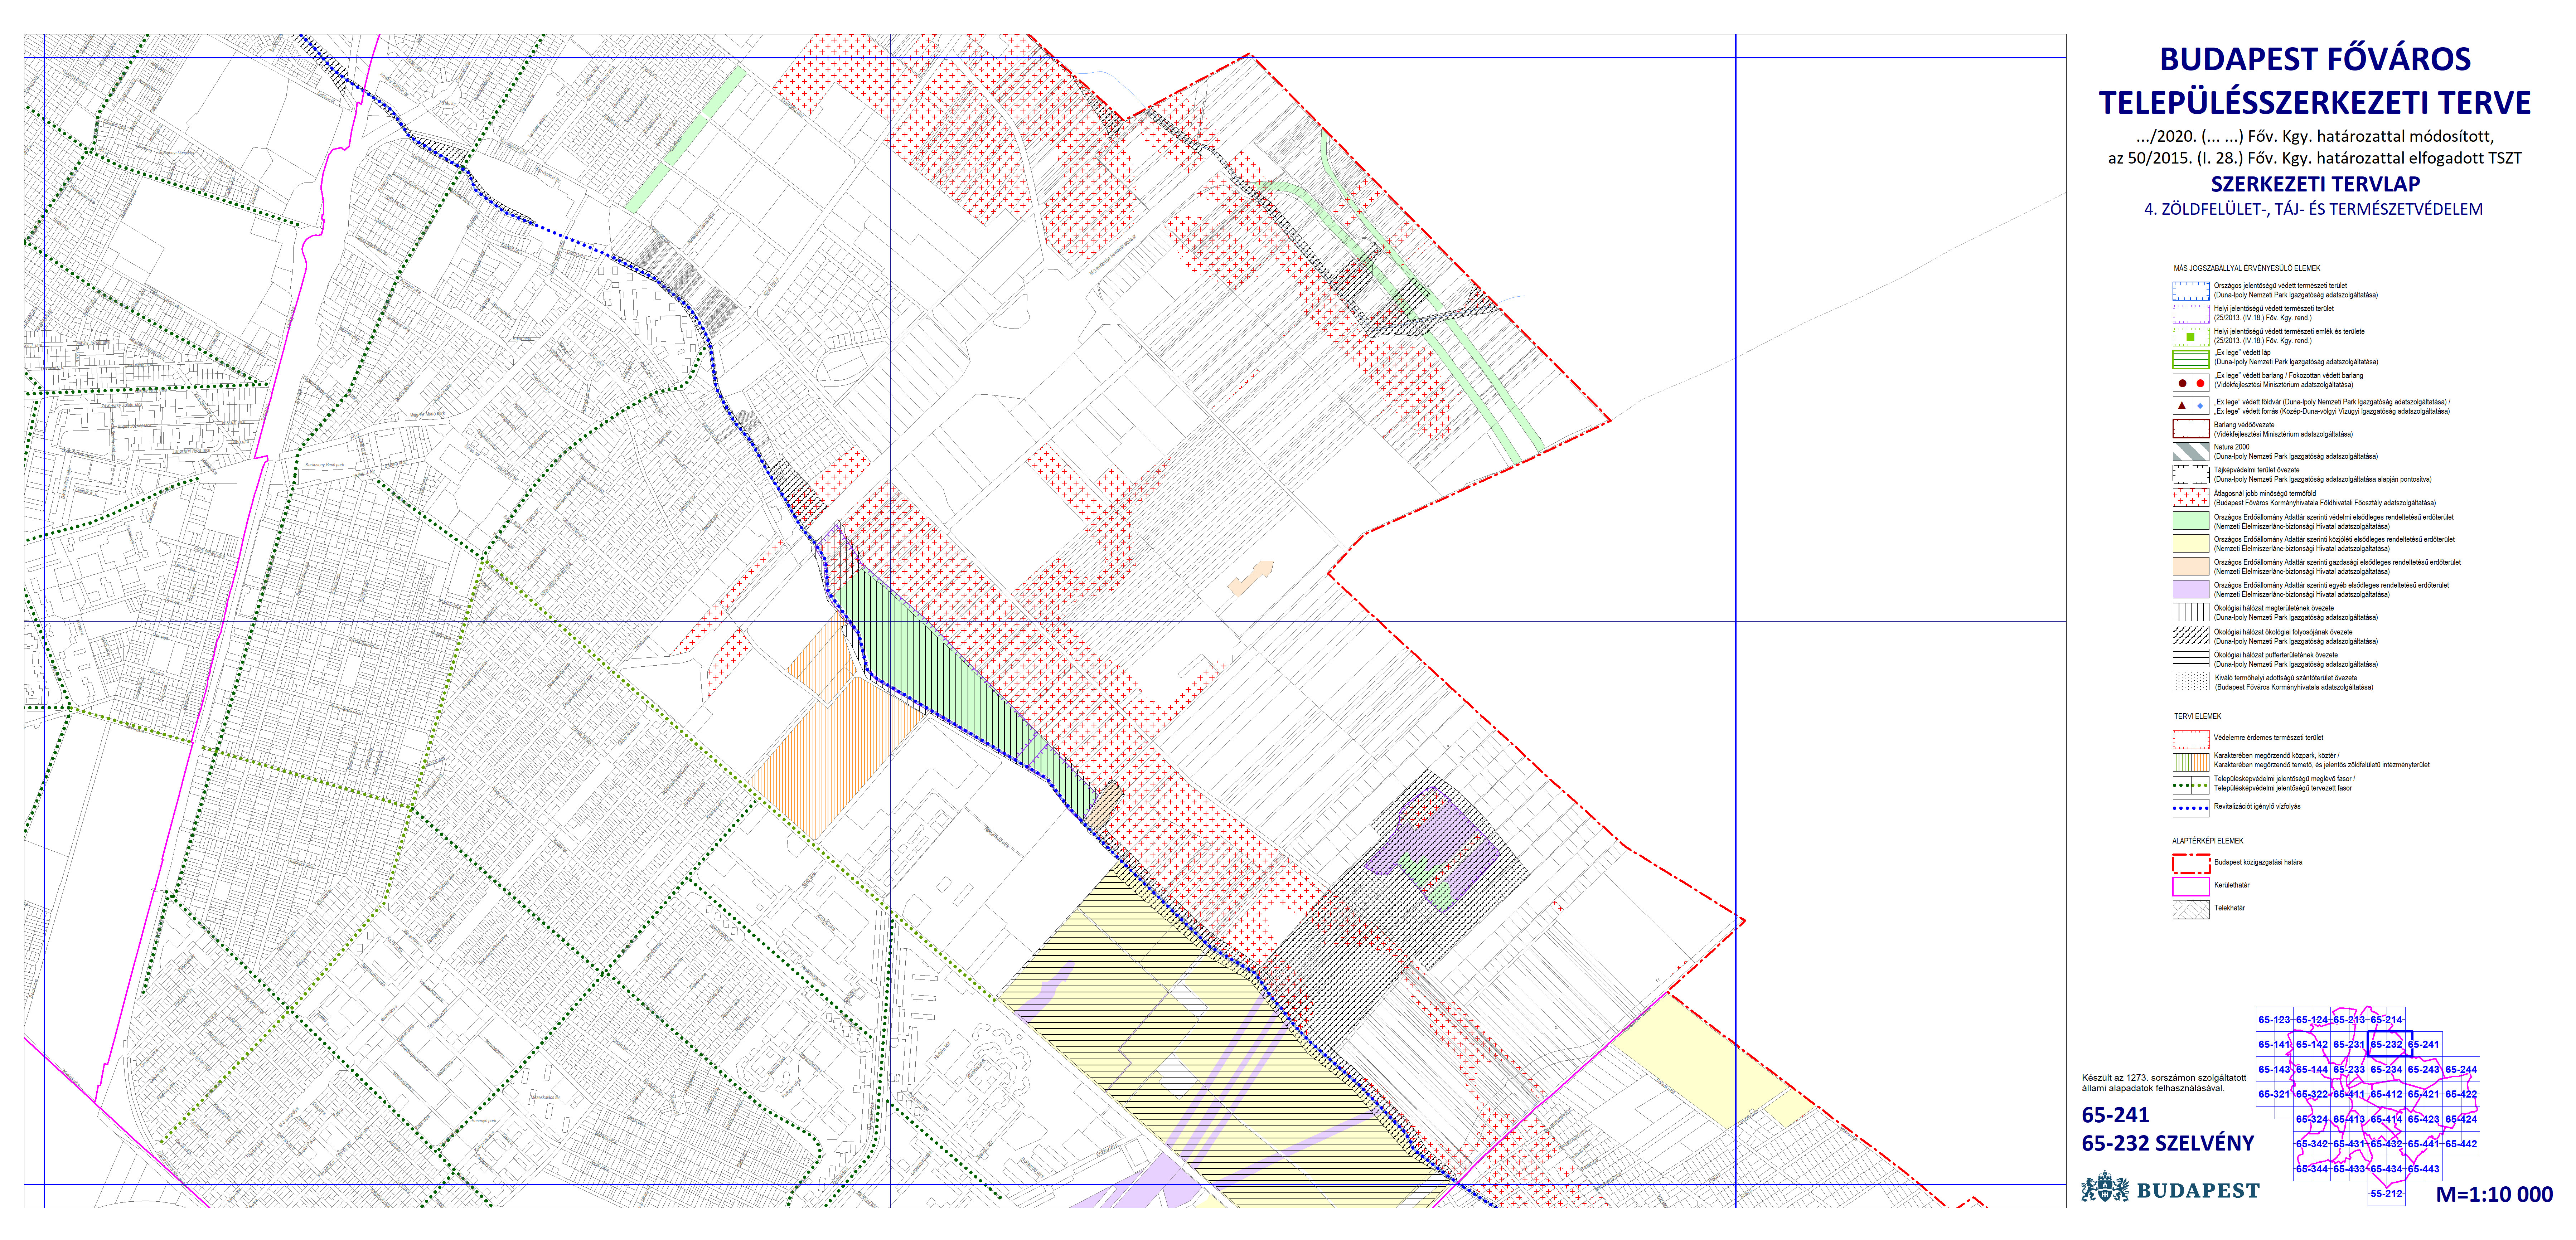Click the blue diamond spring symbol
The image size is (2576, 1240).
click(2200, 406)
